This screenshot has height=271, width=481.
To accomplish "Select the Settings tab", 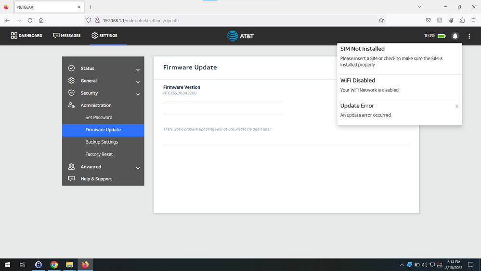I will click(104, 36).
